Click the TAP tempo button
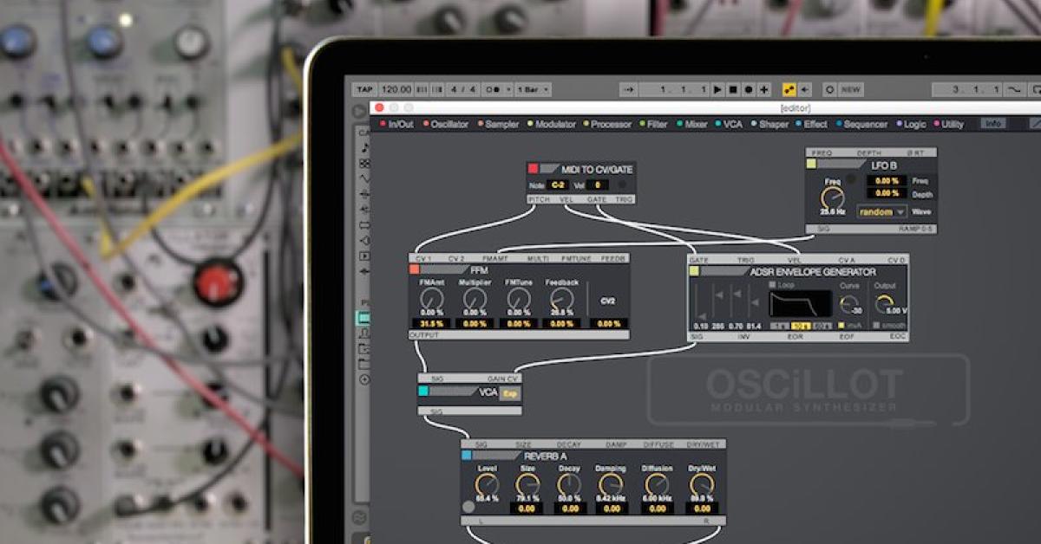Screen dimensions: 1041x544 click(364, 89)
